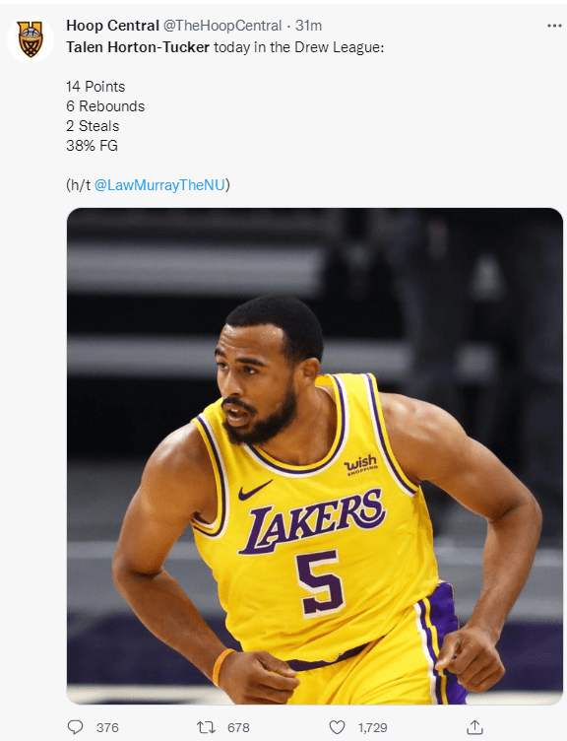Click the 14 Points stat line

click(x=95, y=87)
